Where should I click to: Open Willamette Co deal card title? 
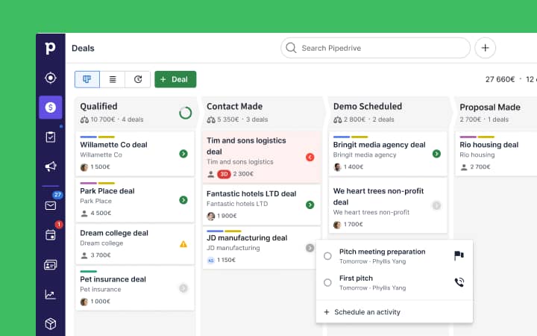[113, 145]
